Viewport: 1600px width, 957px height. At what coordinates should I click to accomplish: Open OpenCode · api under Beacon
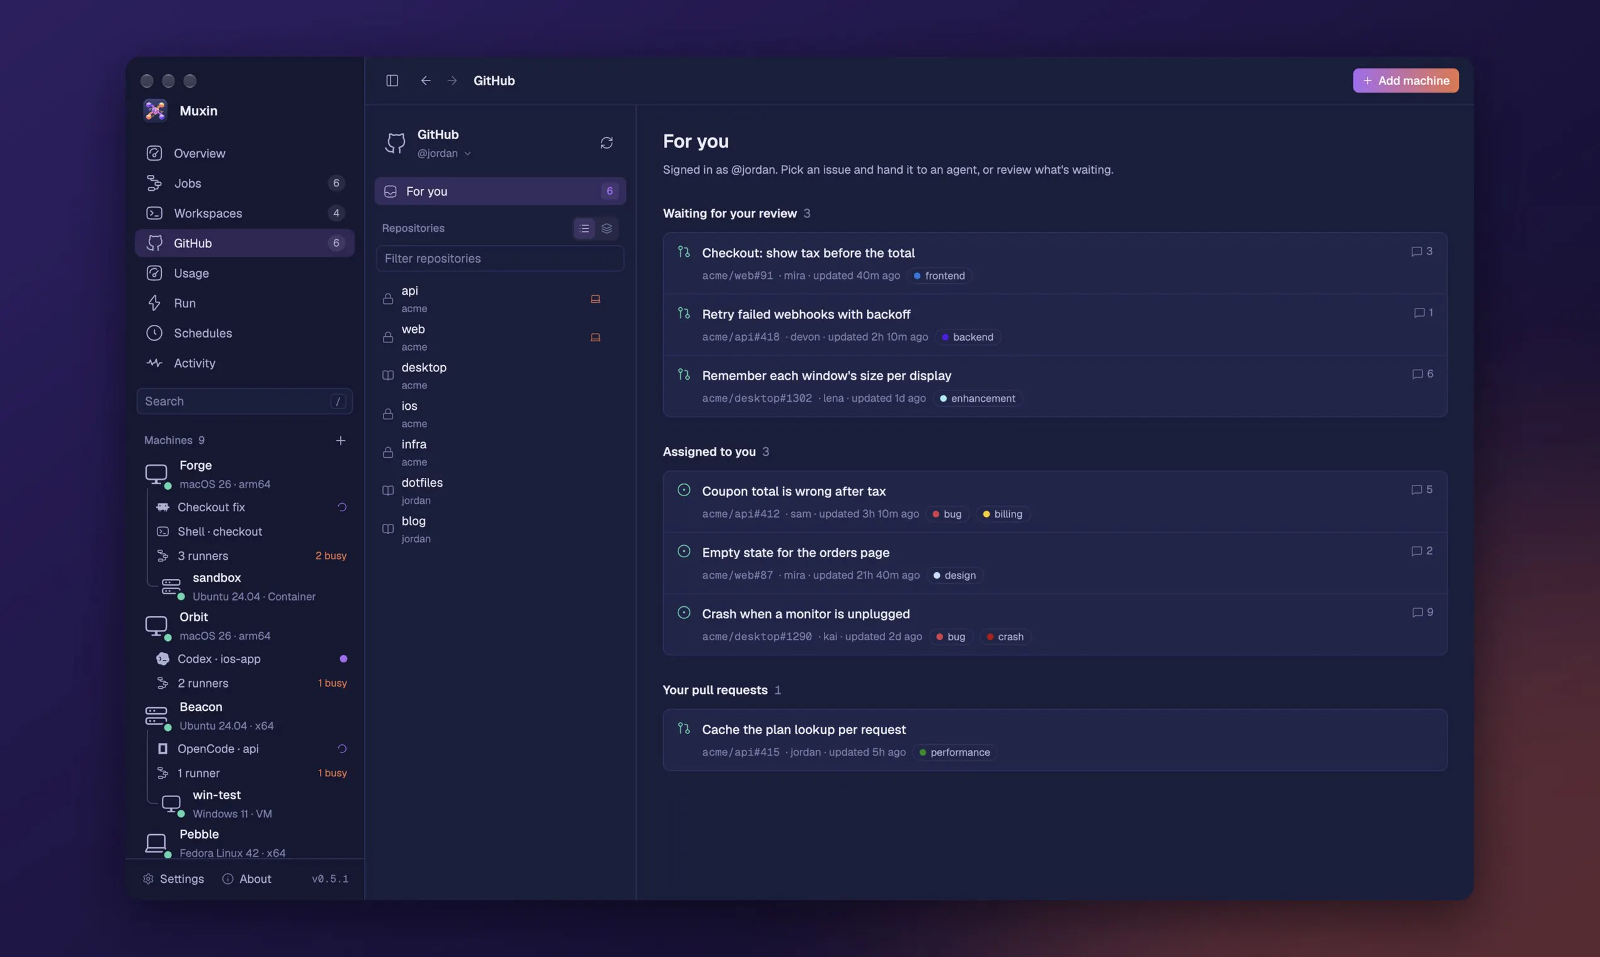coord(251,749)
